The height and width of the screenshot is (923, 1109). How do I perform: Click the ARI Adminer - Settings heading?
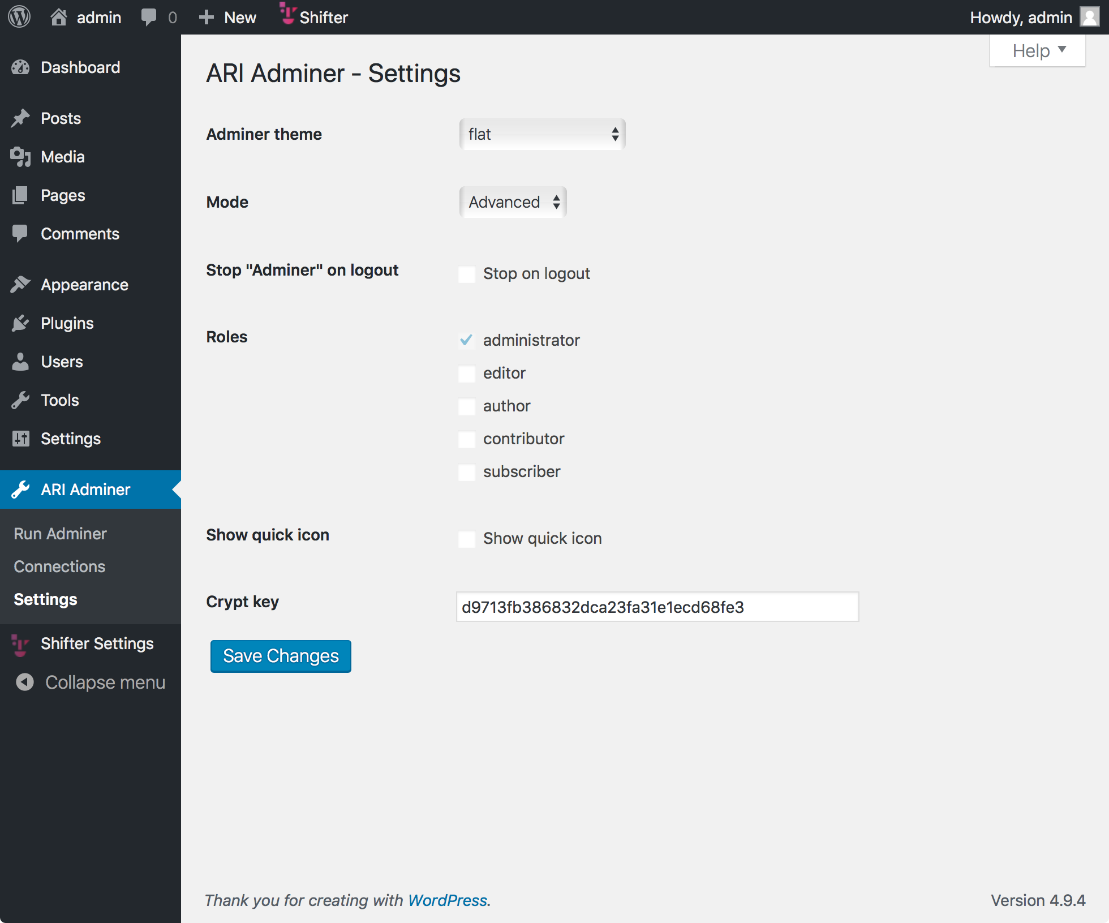(333, 73)
